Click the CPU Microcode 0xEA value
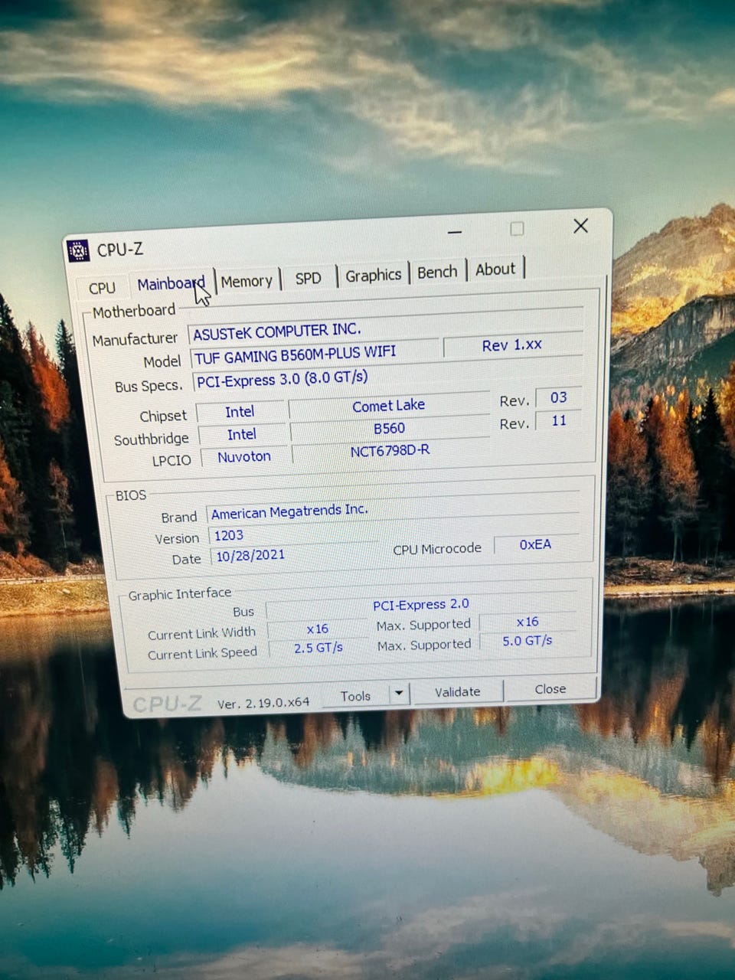 535,544
